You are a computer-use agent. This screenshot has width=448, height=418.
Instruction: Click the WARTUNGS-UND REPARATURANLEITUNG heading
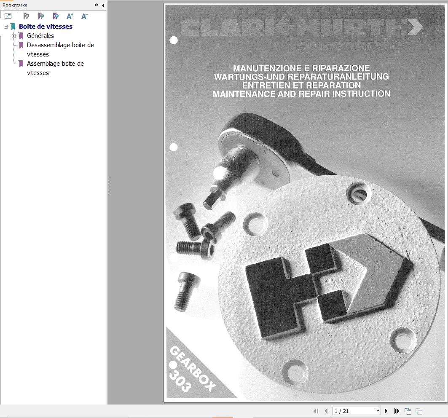coord(301,77)
